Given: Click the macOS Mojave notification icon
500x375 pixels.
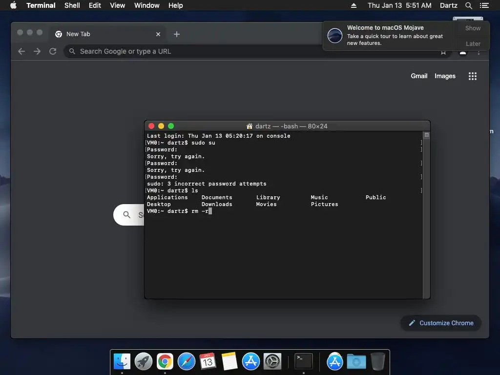Looking at the screenshot, I should click(x=335, y=35).
